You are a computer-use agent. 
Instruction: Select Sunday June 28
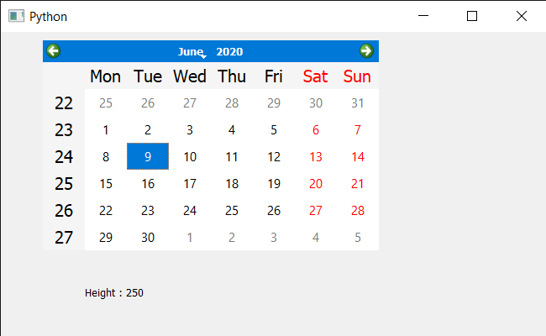(x=358, y=210)
